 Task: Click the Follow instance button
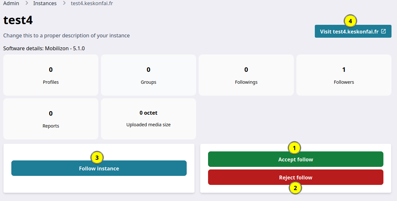tap(99, 168)
